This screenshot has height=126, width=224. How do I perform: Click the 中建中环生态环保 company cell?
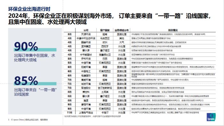click(x=86, y=38)
